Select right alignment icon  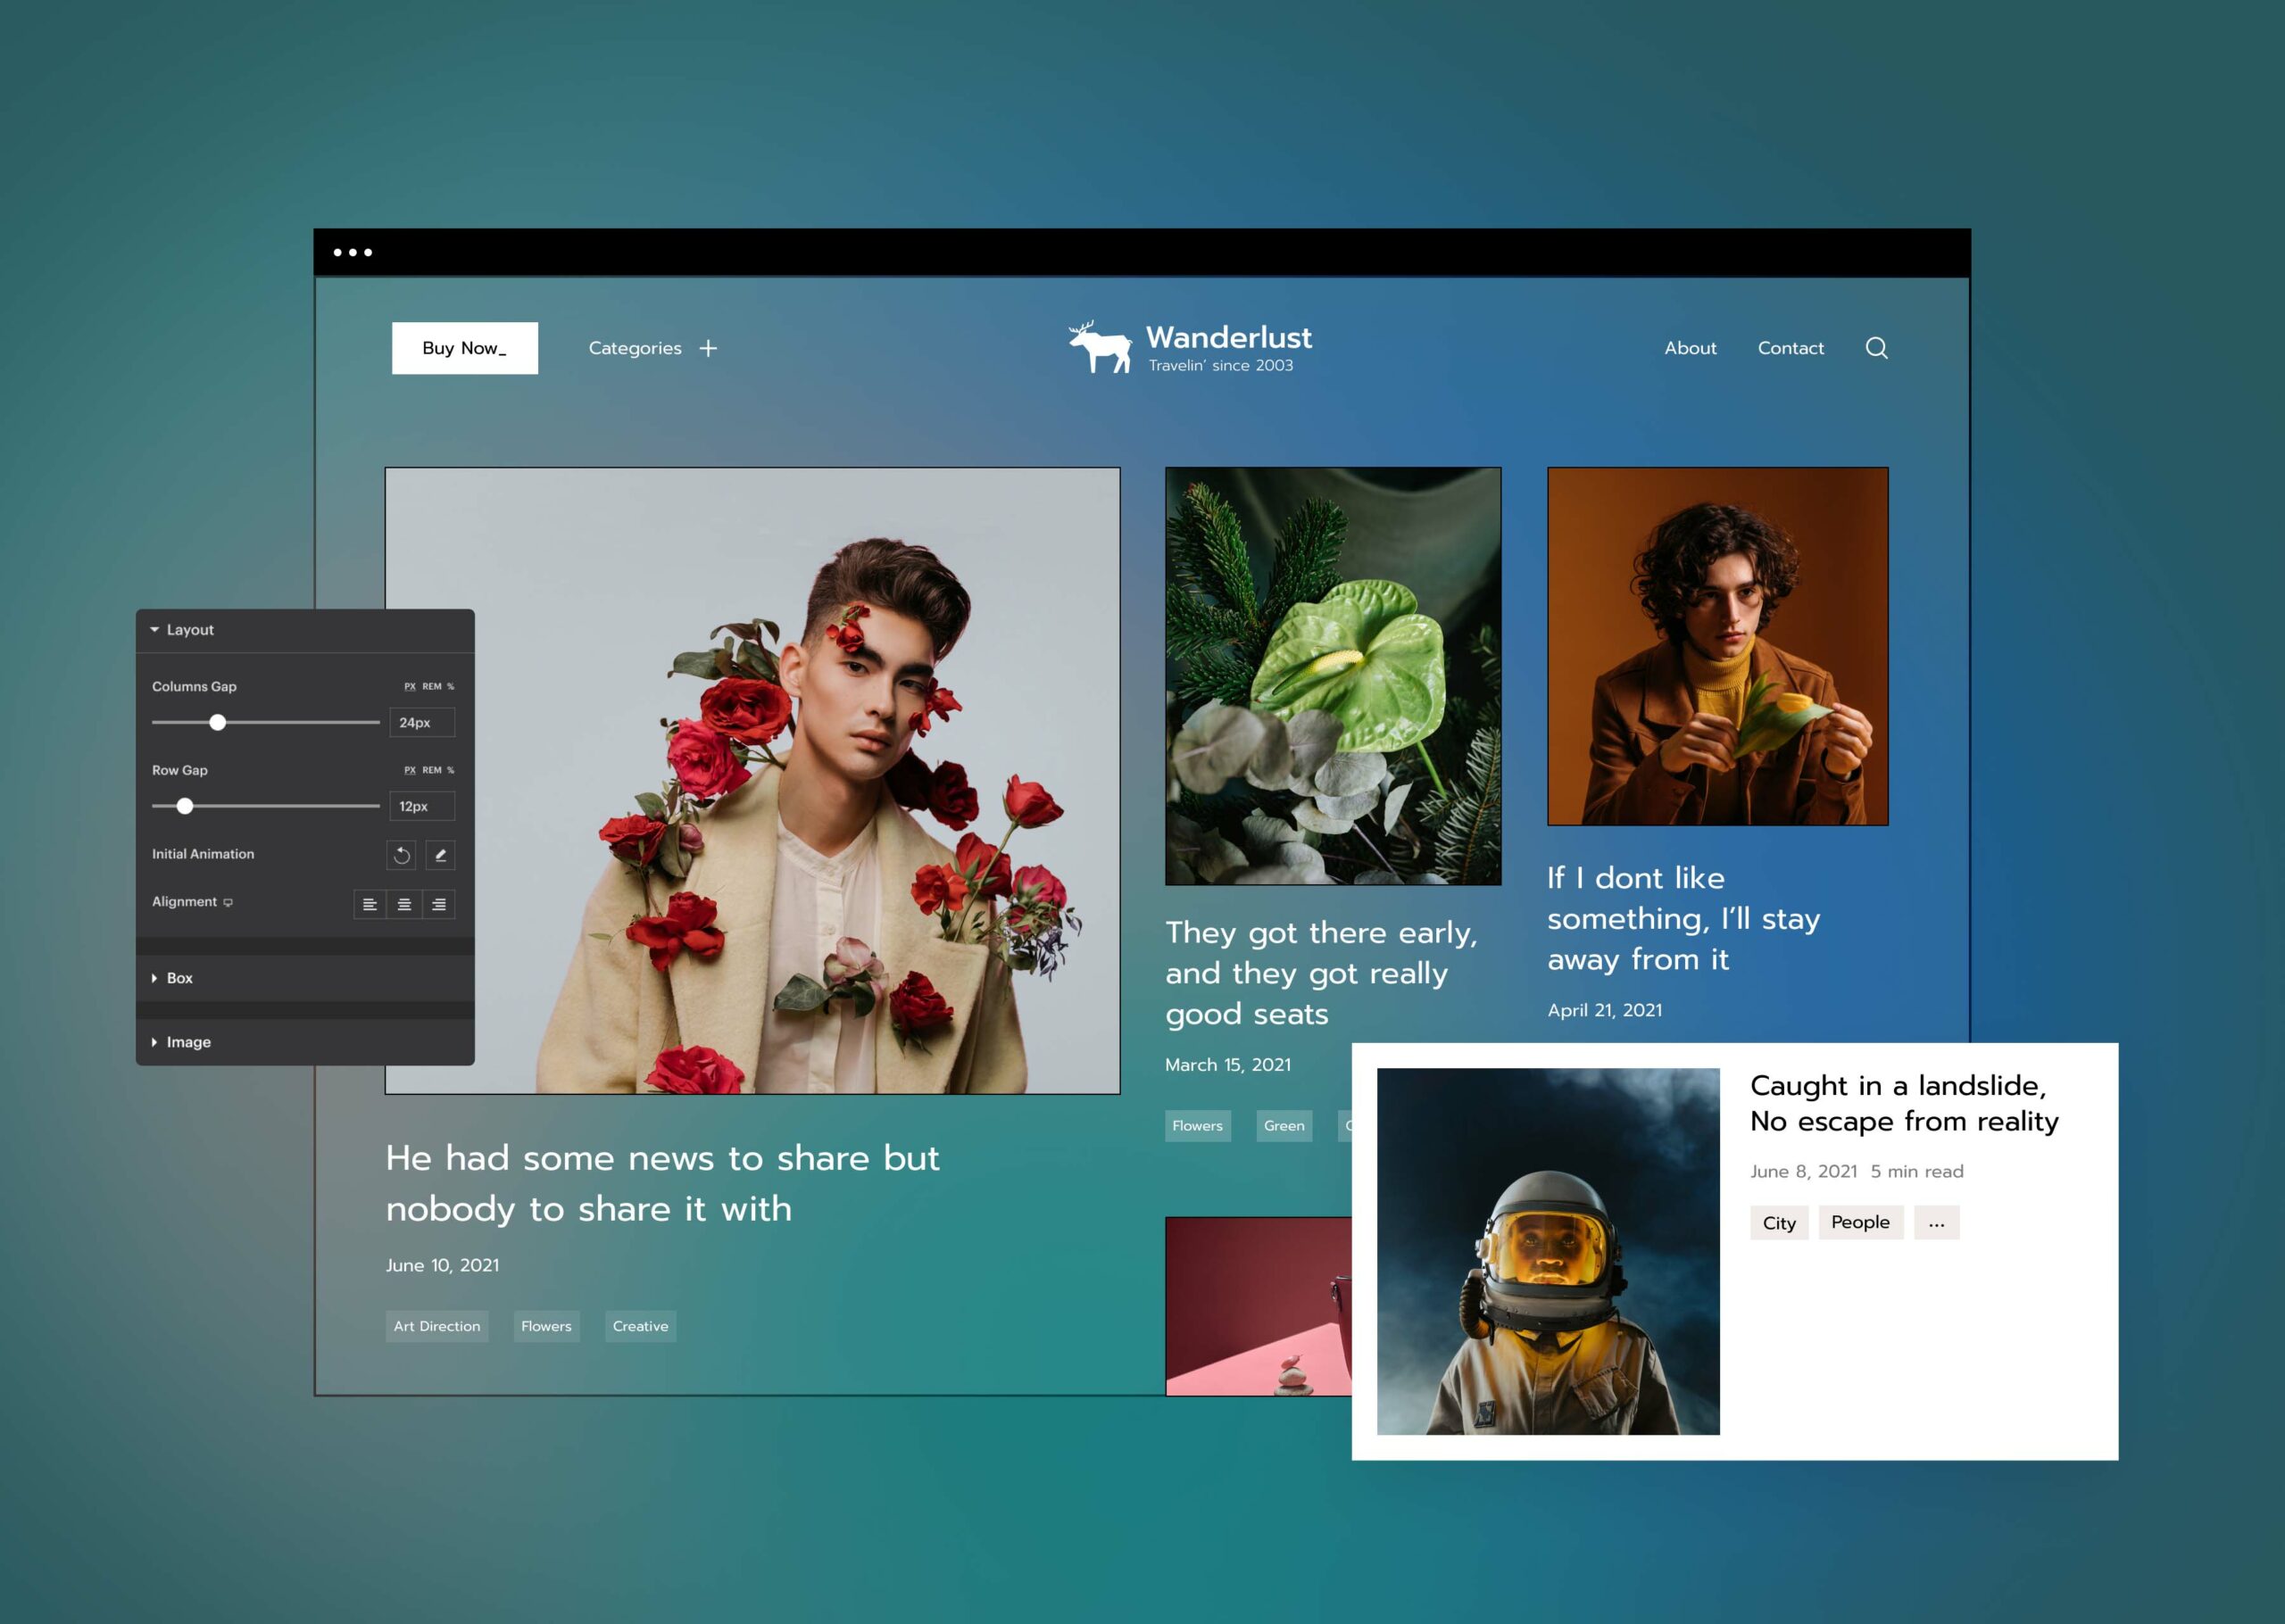(x=439, y=904)
